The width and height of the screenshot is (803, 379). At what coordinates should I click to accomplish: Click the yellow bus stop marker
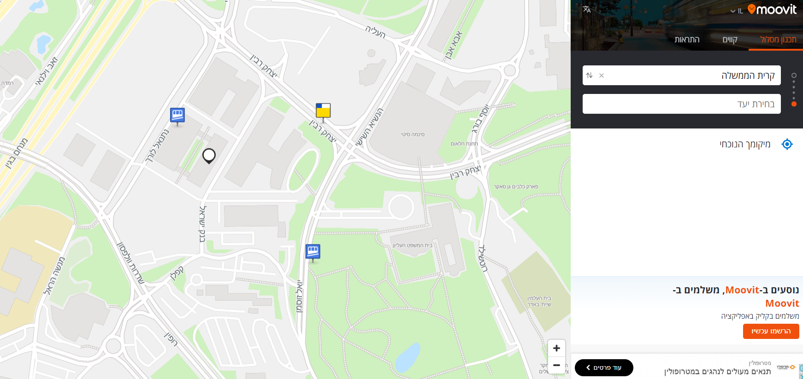pos(323,111)
